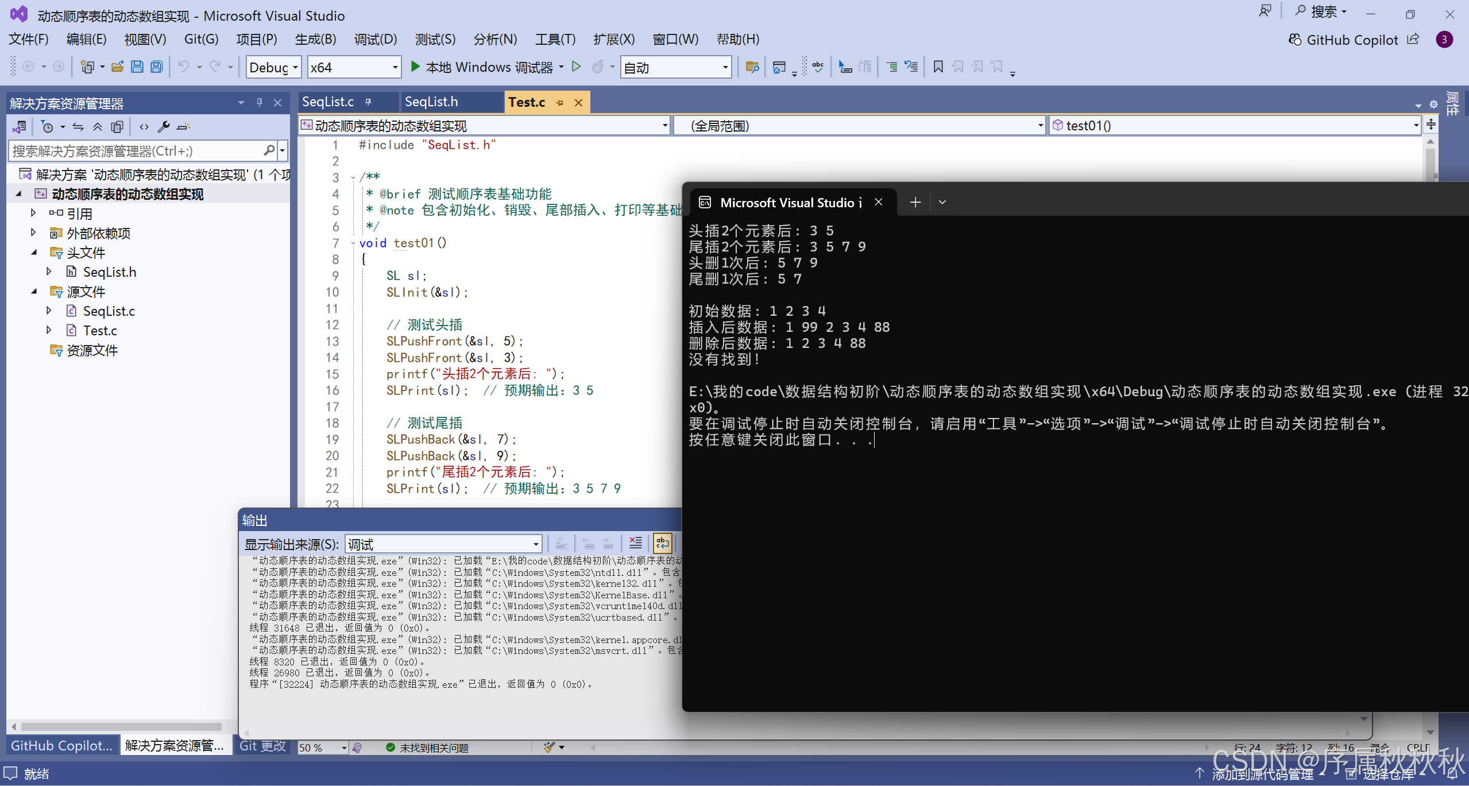Click the uncomment selected lines icon
This screenshot has width=1469, height=786.
pos(911,67)
